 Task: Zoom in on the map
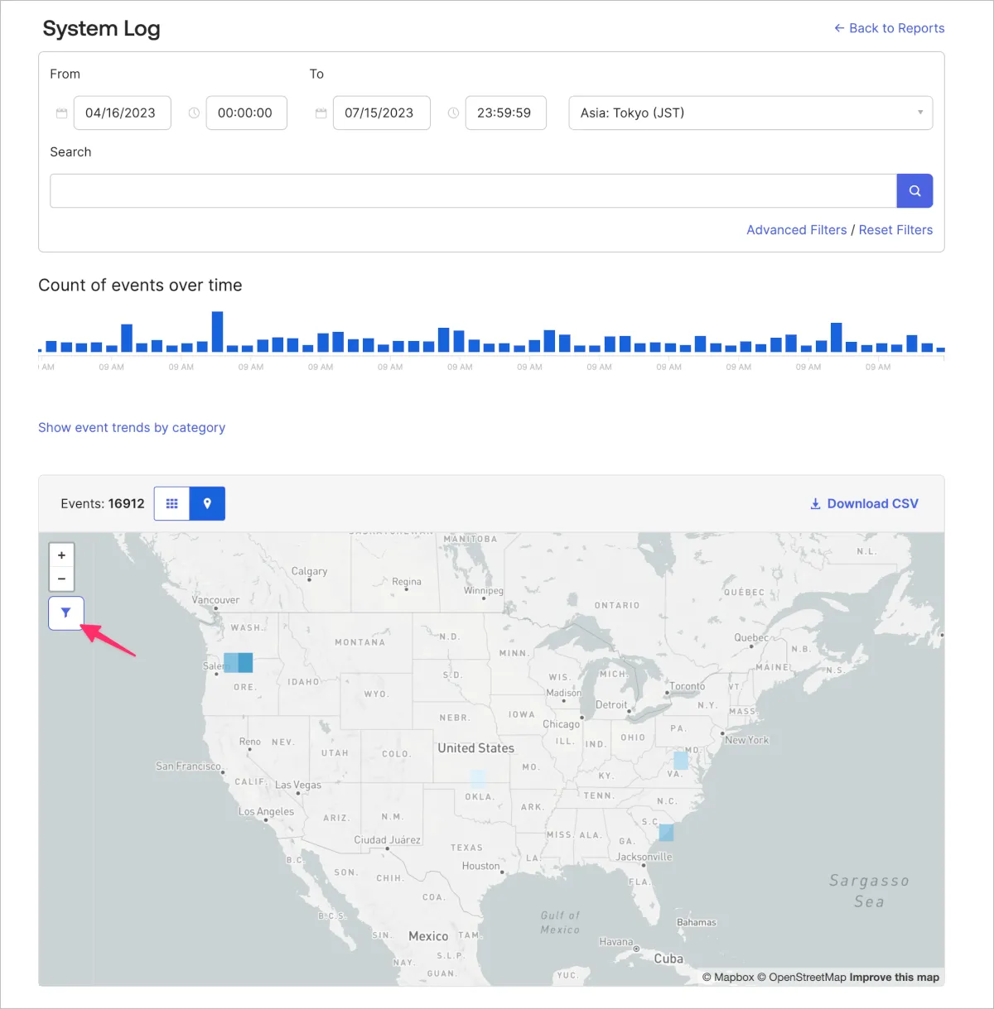tap(61, 555)
